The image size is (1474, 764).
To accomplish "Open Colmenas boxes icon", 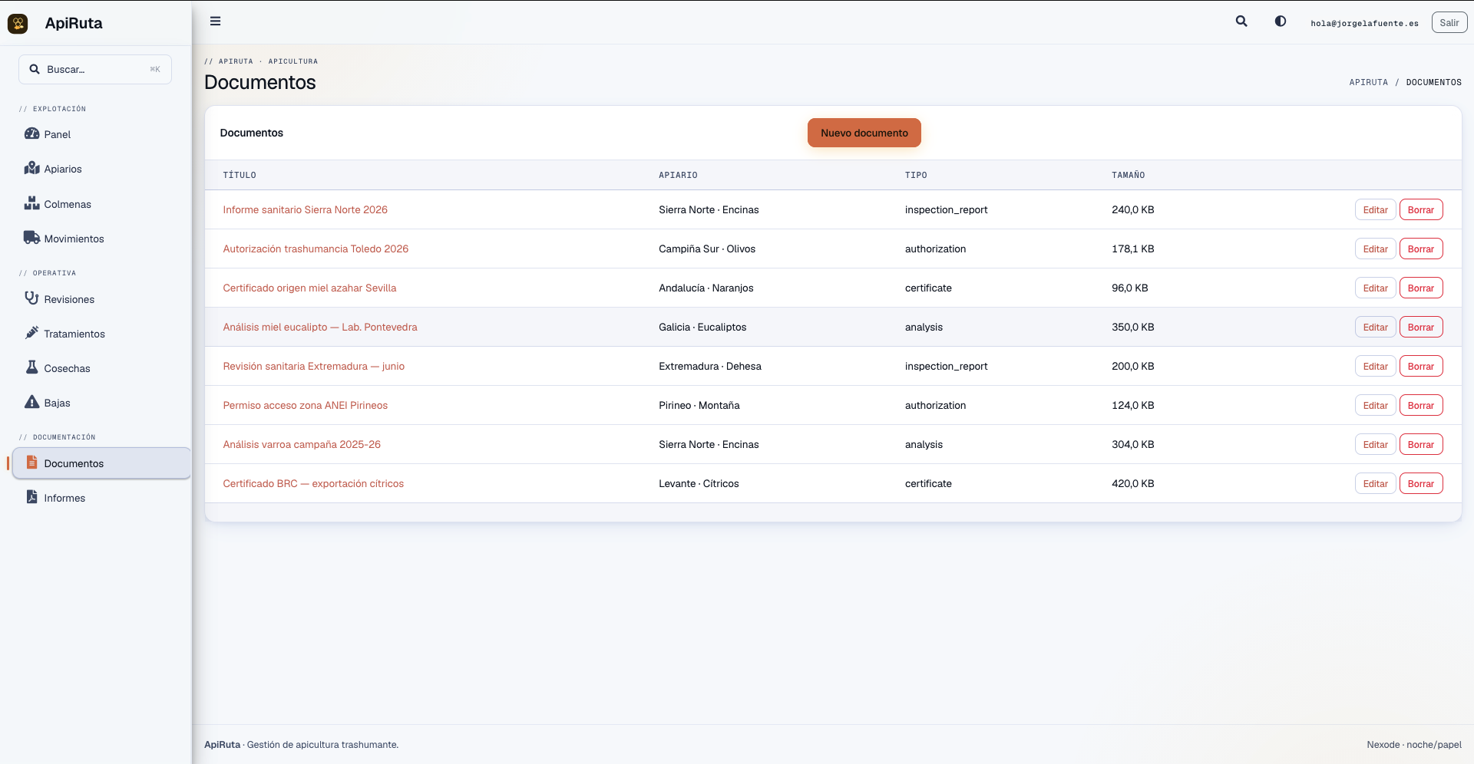I will pyautogui.click(x=31, y=203).
